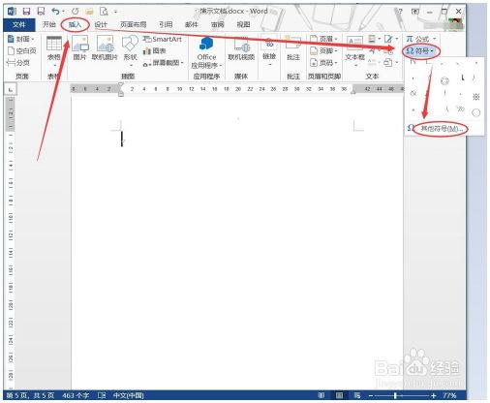Open Online Pictures icon

pos(105,48)
